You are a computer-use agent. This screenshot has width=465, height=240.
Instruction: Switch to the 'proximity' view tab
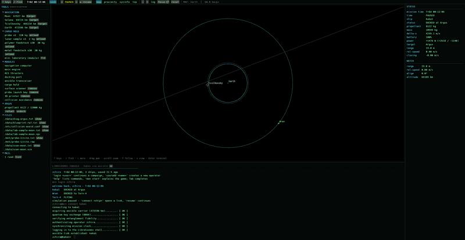pyautogui.click(x=110, y=2)
